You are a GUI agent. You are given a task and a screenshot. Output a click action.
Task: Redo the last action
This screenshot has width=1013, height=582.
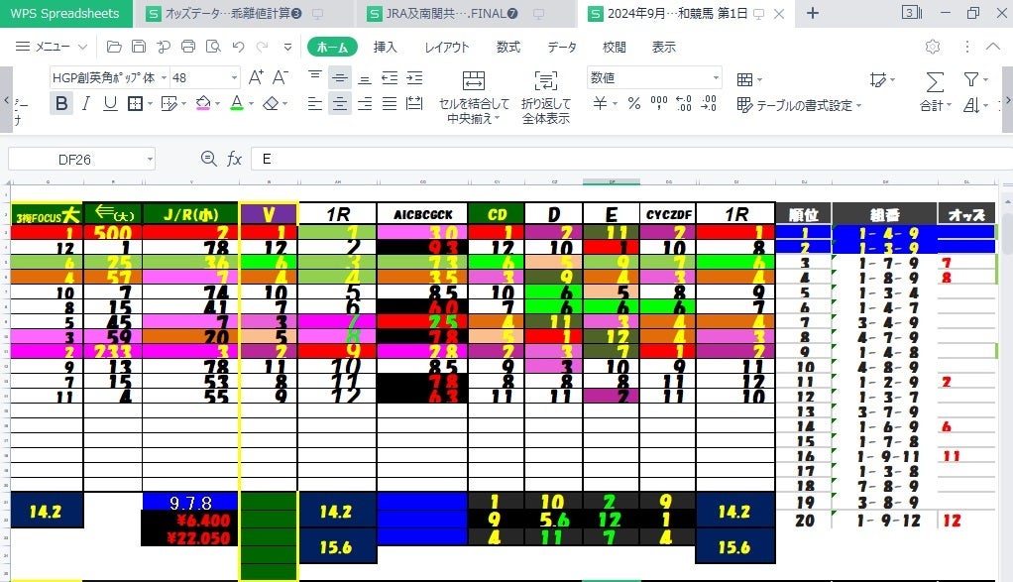coord(263,47)
